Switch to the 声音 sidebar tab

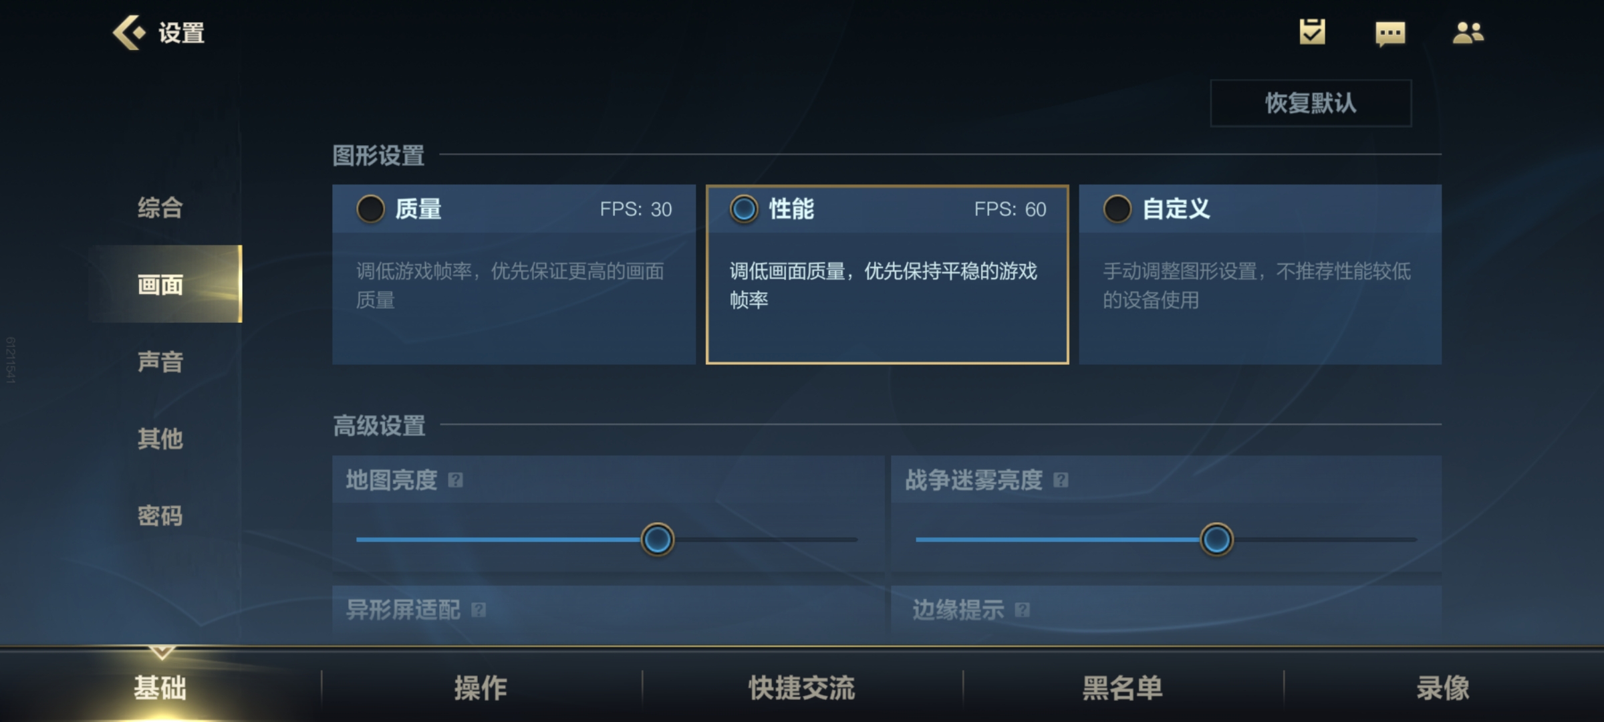[x=160, y=362]
